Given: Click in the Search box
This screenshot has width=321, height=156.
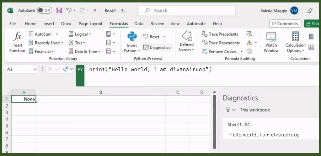Looking at the screenshot, I should 187,11.
